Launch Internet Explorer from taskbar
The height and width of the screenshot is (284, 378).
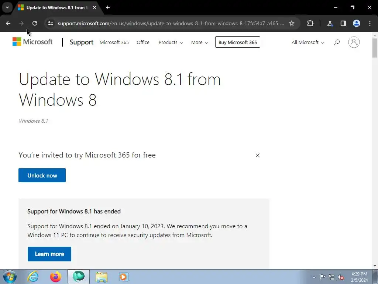click(33, 277)
